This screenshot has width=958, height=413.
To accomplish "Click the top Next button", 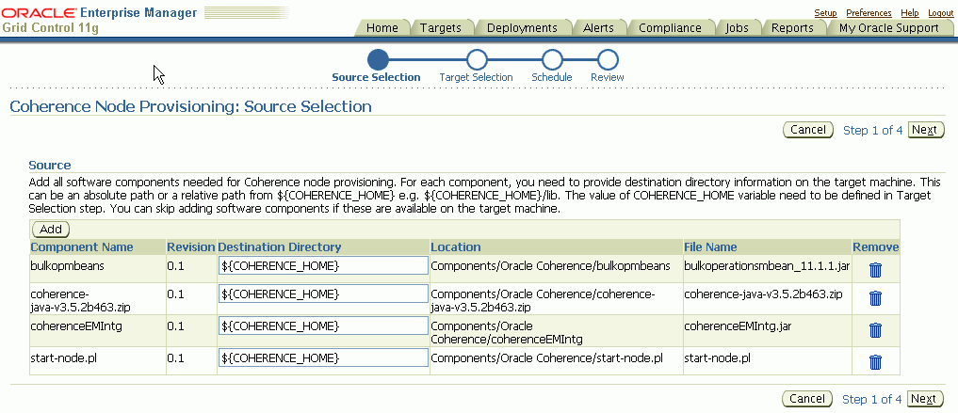I will (x=926, y=129).
